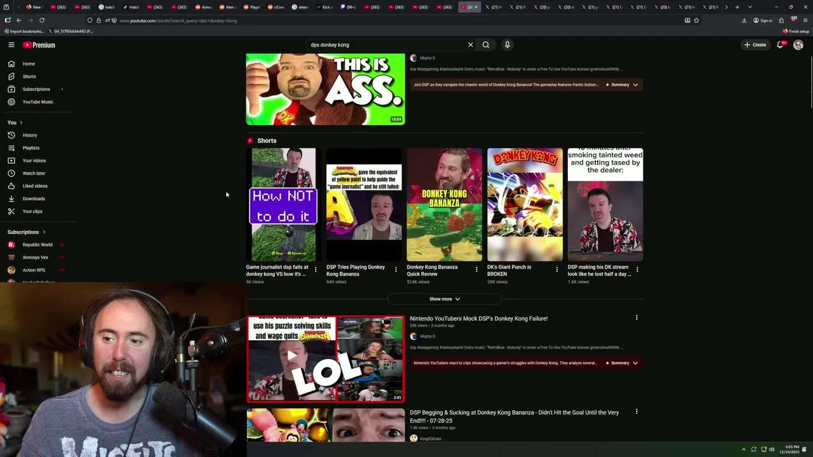Open options for Game journalist dsp short
This screenshot has height=457, width=813.
coord(316,270)
